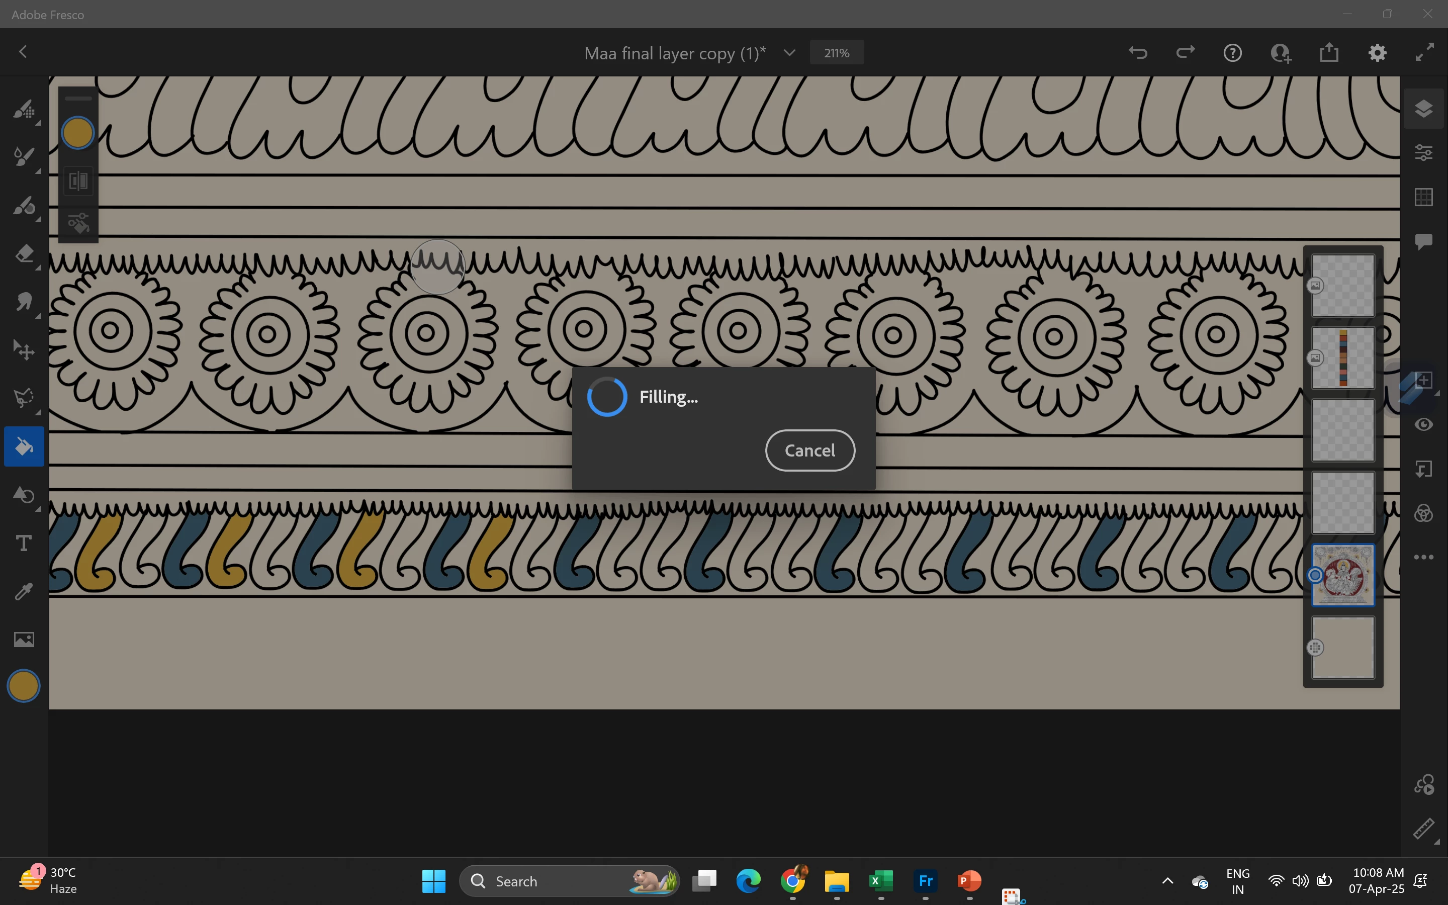This screenshot has width=1448, height=905.
Task: Select the Text tool
Action: [24, 544]
